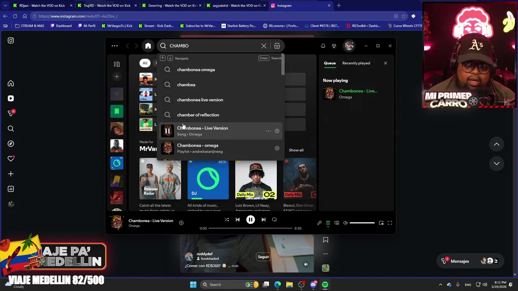518x291 pixels.
Task: Click Show all in Made For section
Action: tap(296, 150)
